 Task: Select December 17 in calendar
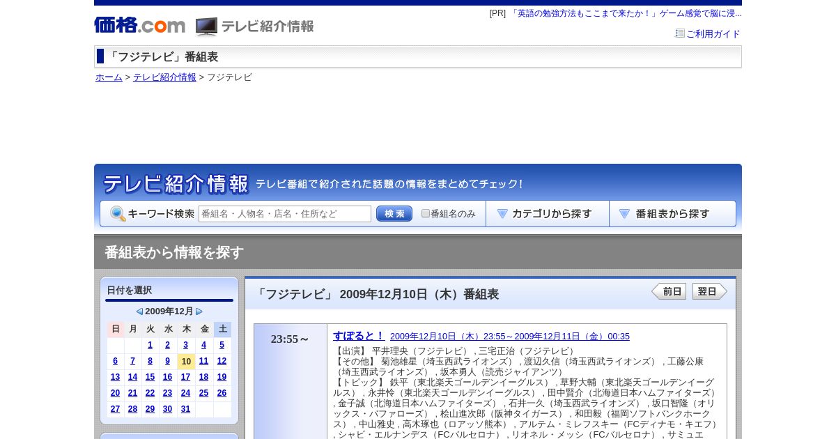185,377
